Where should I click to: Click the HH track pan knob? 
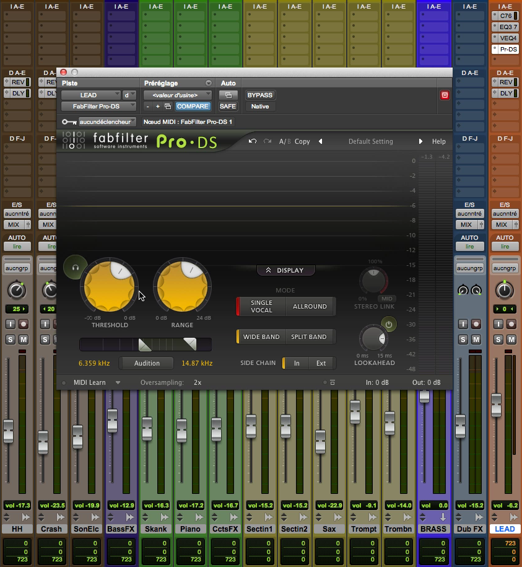17,291
